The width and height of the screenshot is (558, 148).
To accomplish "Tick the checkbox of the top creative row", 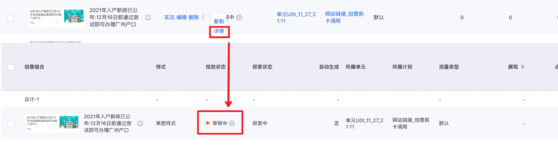I will point(10,18).
